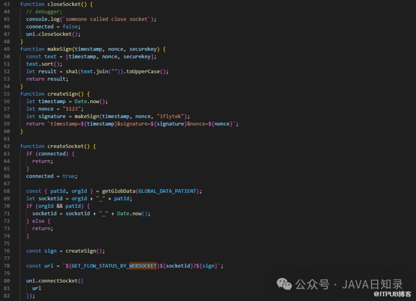
Task: Click the makeSign function declaration
Action: (x=93, y=49)
